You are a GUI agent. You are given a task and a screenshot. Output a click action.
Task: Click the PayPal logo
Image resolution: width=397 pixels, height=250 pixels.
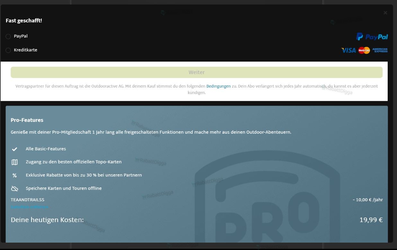click(x=372, y=37)
